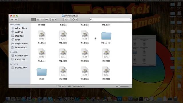Select the mg.class file icon
183x103 pixels.
63,54
